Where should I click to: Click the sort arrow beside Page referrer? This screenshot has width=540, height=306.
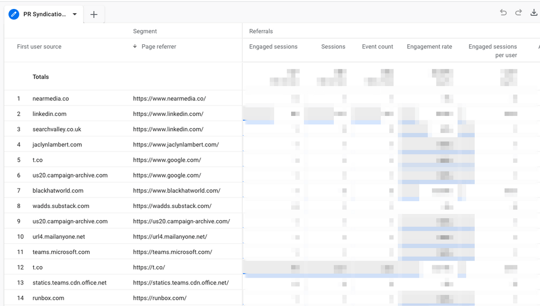pyautogui.click(x=136, y=46)
